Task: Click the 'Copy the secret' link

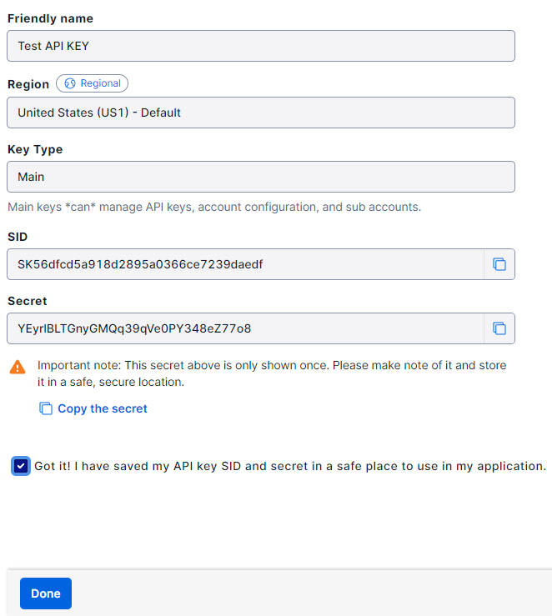Action: [x=103, y=408]
